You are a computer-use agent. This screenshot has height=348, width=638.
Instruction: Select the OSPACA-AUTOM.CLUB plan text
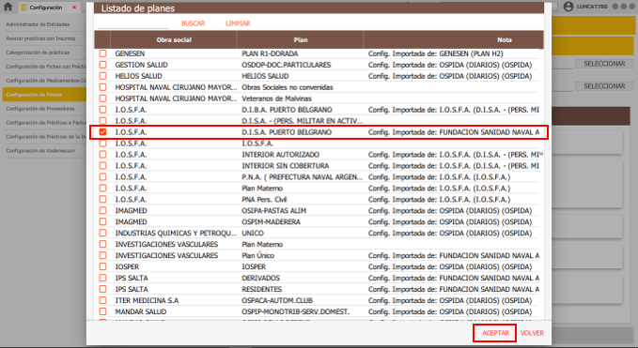click(277, 300)
